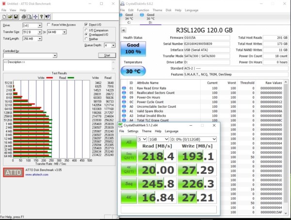
Task: Click the ATTO logo image
Action: 14,173
